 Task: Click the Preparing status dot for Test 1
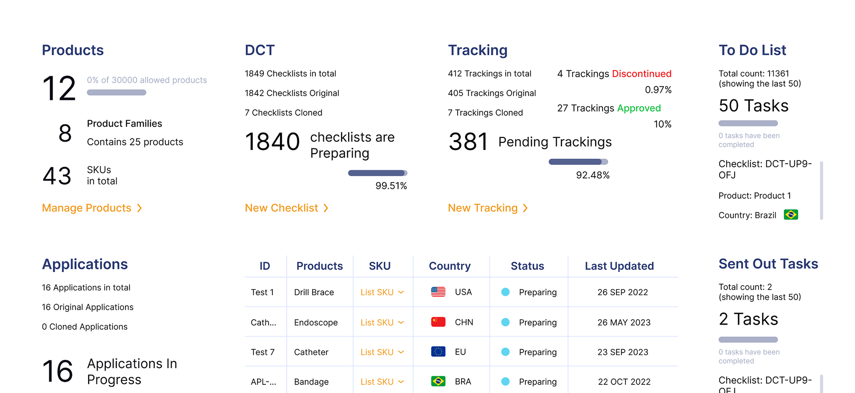(x=505, y=292)
